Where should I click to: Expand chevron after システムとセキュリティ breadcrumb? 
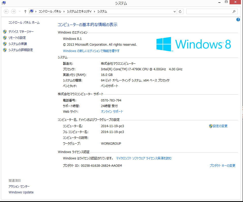[x=95, y=11]
